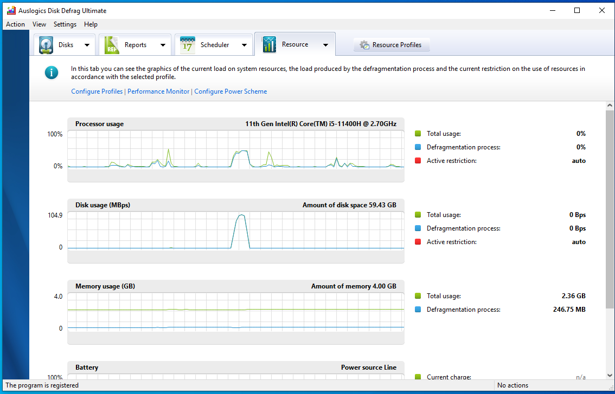Click the blue information icon
Screen dimensions: 615x394
[52, 73]
